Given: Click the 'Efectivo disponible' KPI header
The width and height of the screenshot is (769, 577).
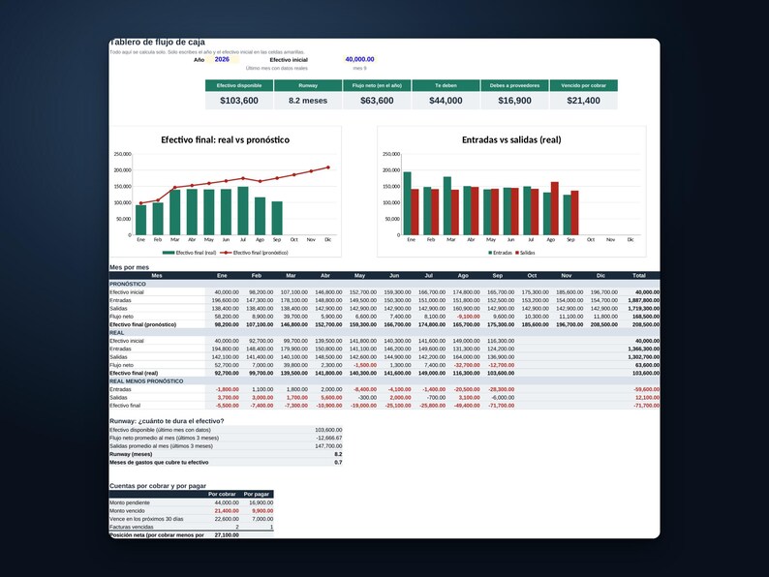Looking at the screenshot, I should 239,85.
